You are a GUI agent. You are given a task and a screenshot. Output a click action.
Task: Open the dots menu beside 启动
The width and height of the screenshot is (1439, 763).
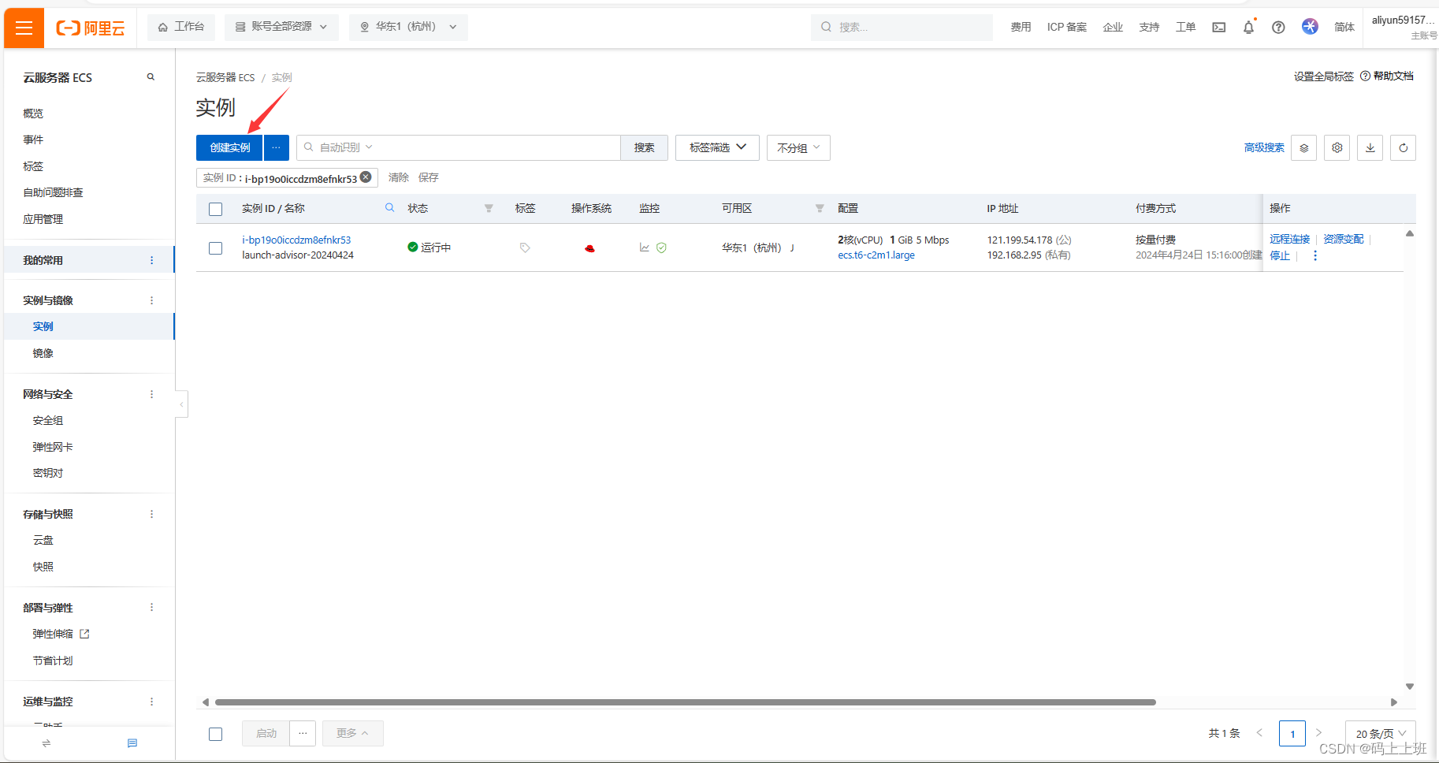tap(303, 733)
